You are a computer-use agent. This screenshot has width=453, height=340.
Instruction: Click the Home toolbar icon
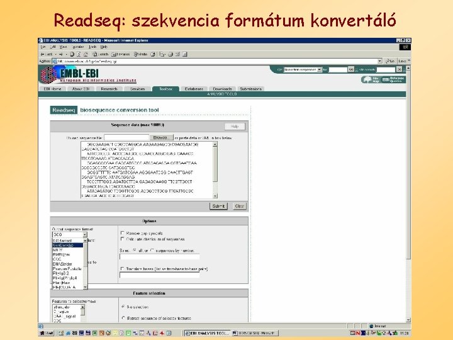[x=86, y=54]
